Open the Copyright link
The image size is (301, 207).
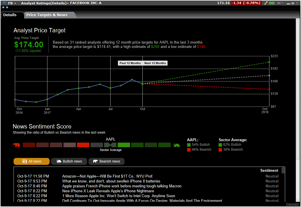click(292, 204)
